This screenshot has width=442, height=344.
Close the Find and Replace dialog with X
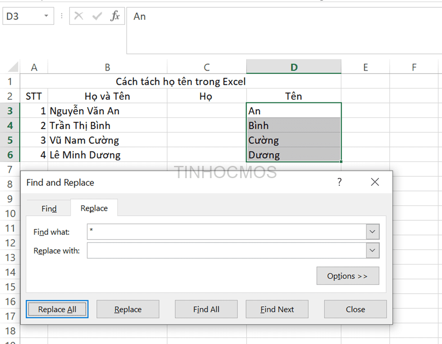pos(375,182)
